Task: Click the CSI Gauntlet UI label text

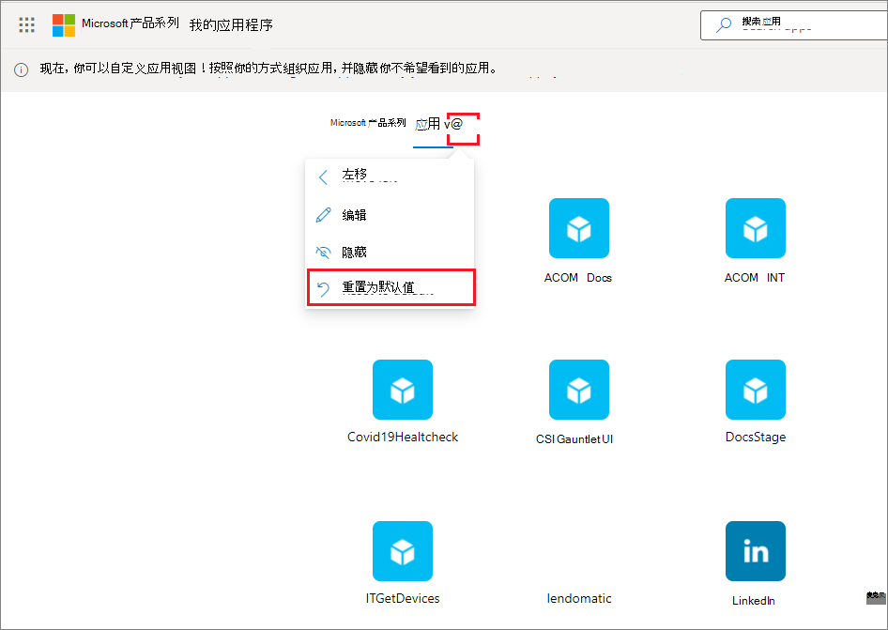Action: (x=574, y=439)
